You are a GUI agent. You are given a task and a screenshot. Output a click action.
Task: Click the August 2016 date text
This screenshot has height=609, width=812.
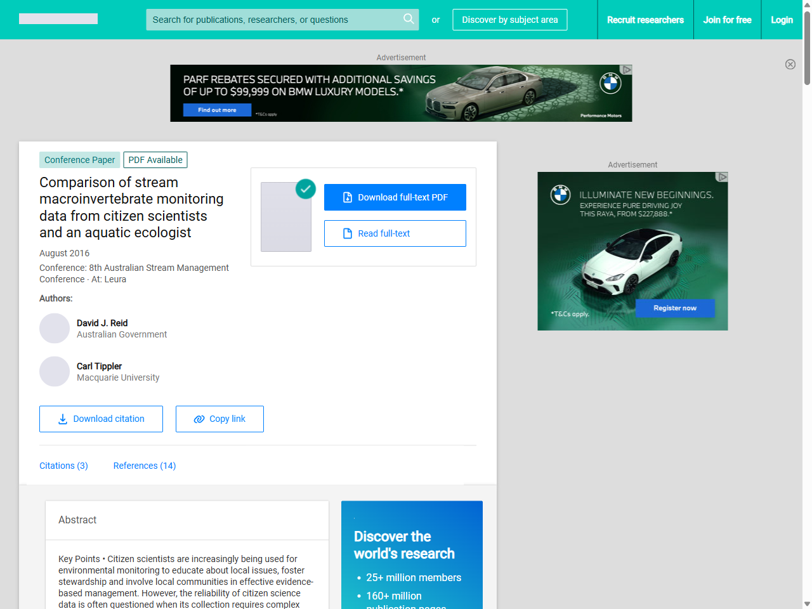pos(64,253)
